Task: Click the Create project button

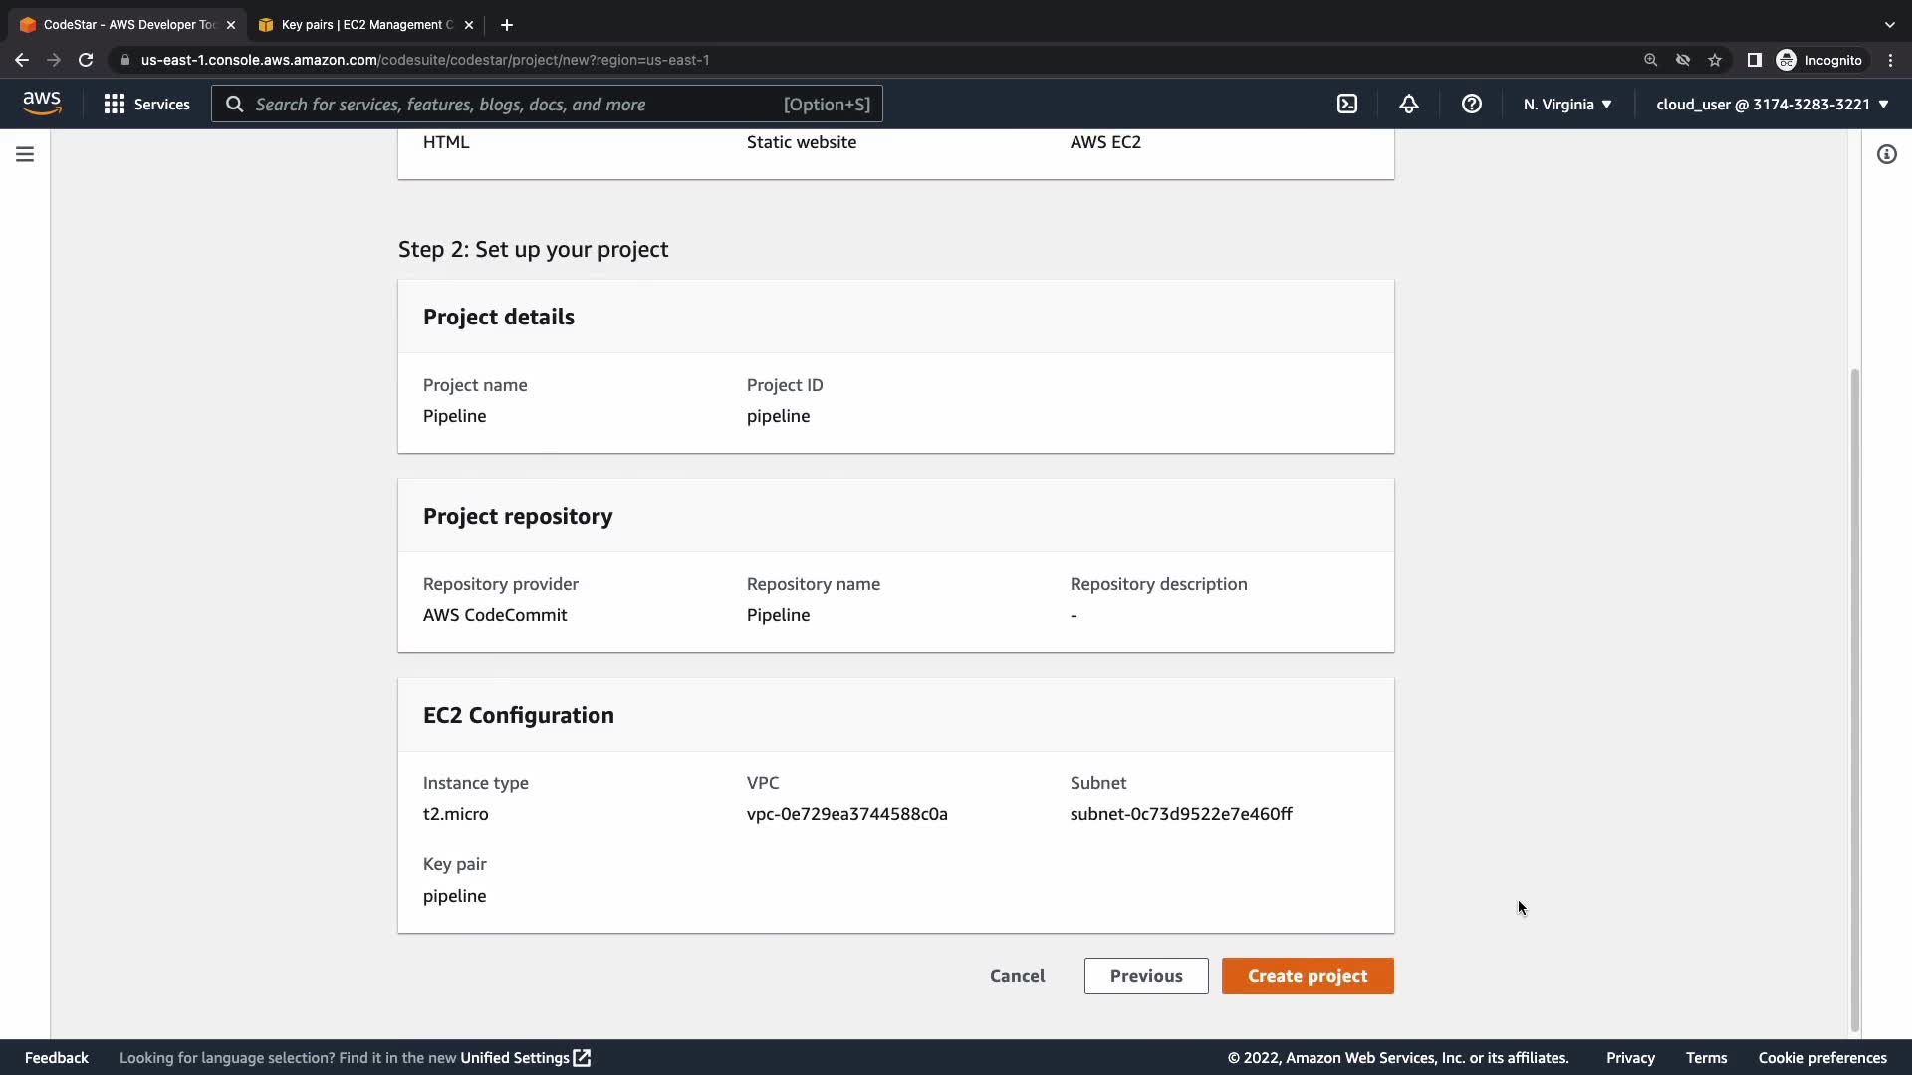Action: (x=1307, y=975)
